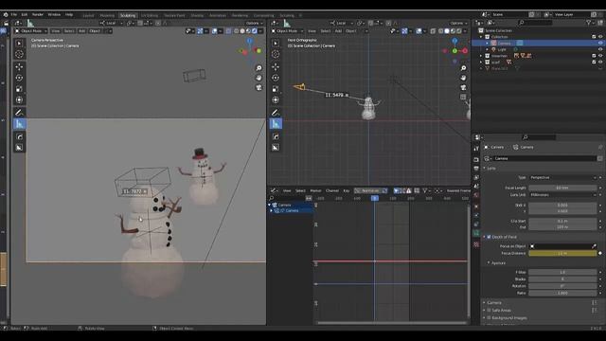Click pan hand icon in left viewport
The image size is (606, 341).
pos(258,78)
